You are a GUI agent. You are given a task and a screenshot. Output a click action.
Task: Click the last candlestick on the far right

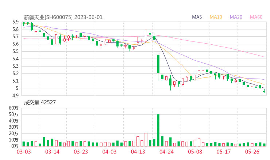(x=264, y=91)
